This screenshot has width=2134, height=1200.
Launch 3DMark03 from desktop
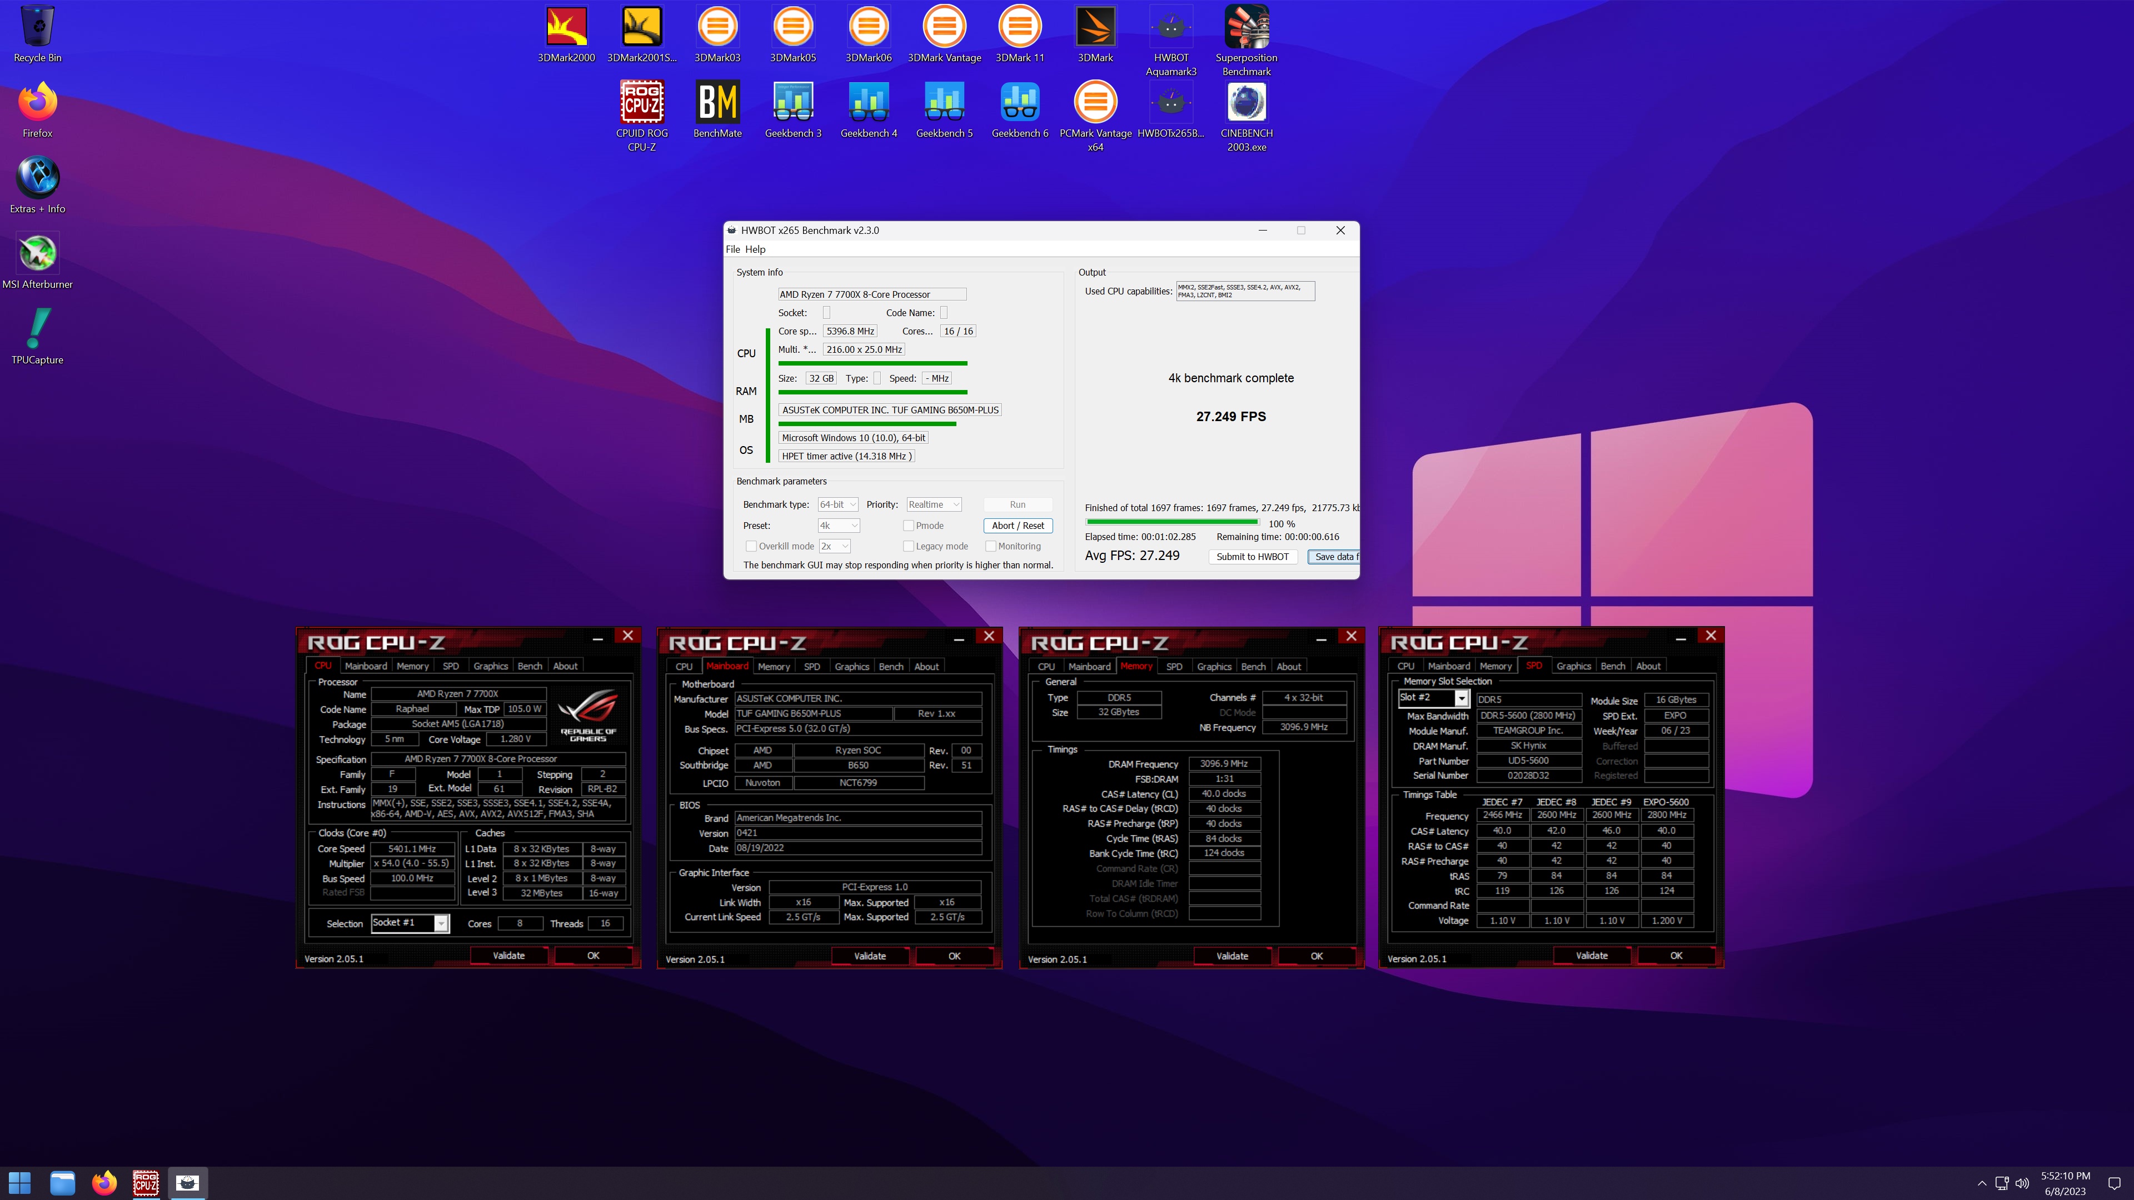coord(717,35)
